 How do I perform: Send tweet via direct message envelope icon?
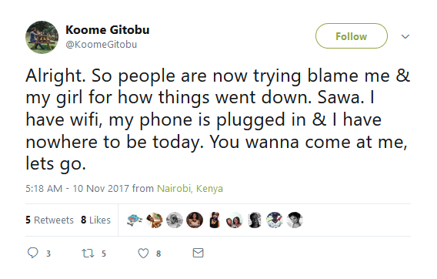click(198, 253)
